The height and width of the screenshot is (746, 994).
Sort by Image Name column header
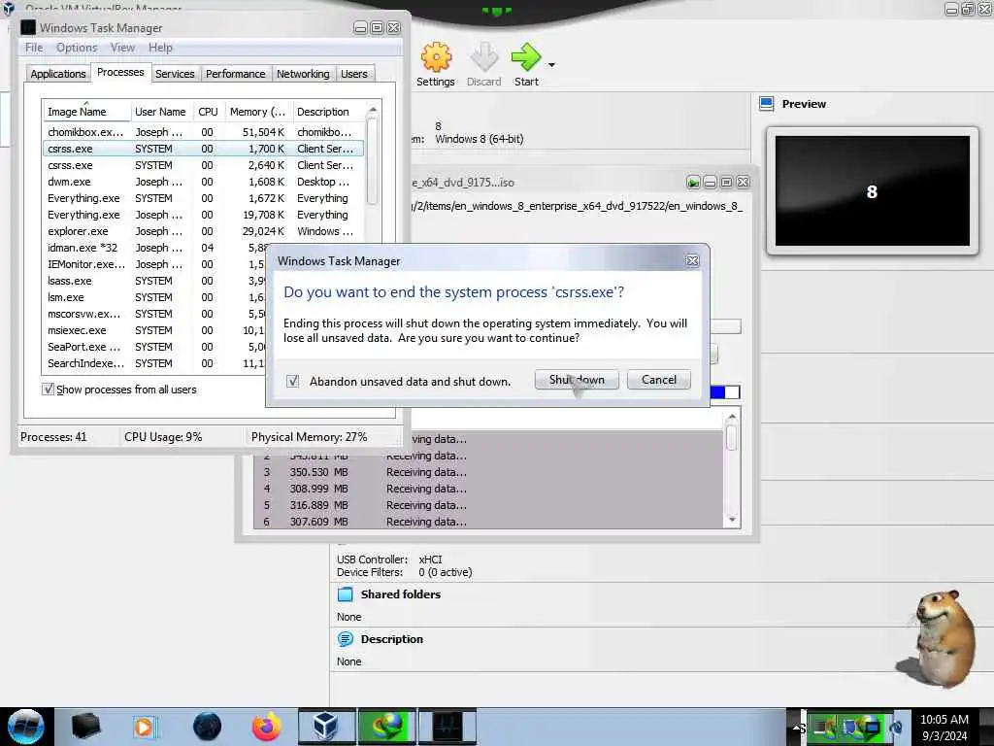click(x=86, y=112)
